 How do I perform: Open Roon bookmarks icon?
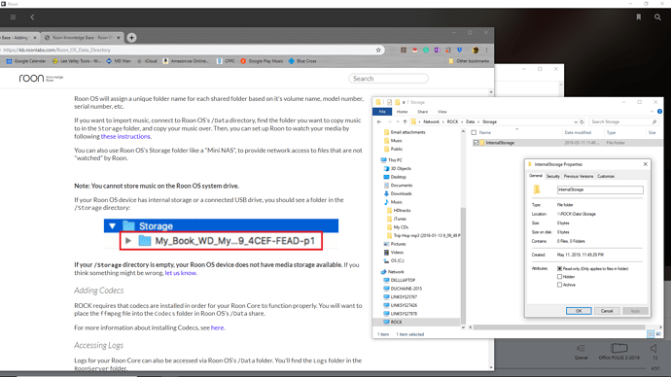click(639, 17)
